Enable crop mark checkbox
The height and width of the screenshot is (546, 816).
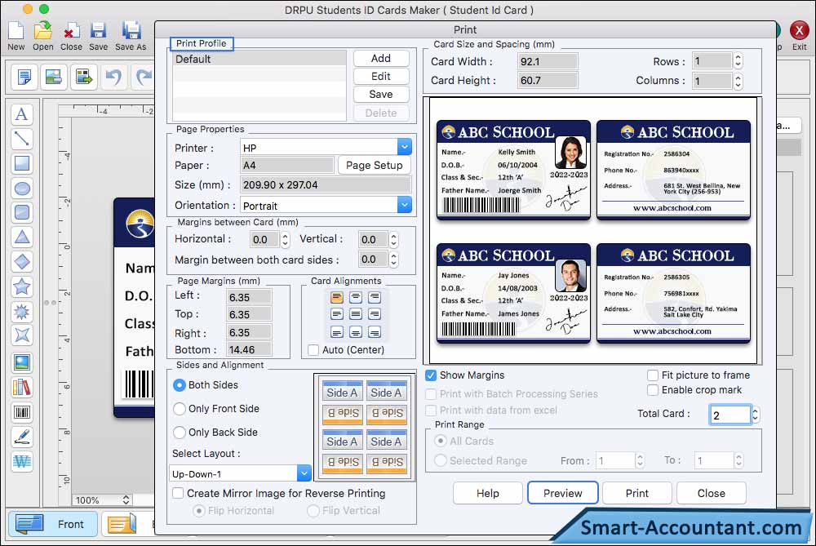pos(653,390)
